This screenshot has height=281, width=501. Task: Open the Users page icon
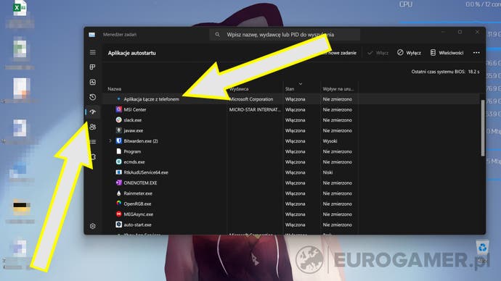(93, 127)
